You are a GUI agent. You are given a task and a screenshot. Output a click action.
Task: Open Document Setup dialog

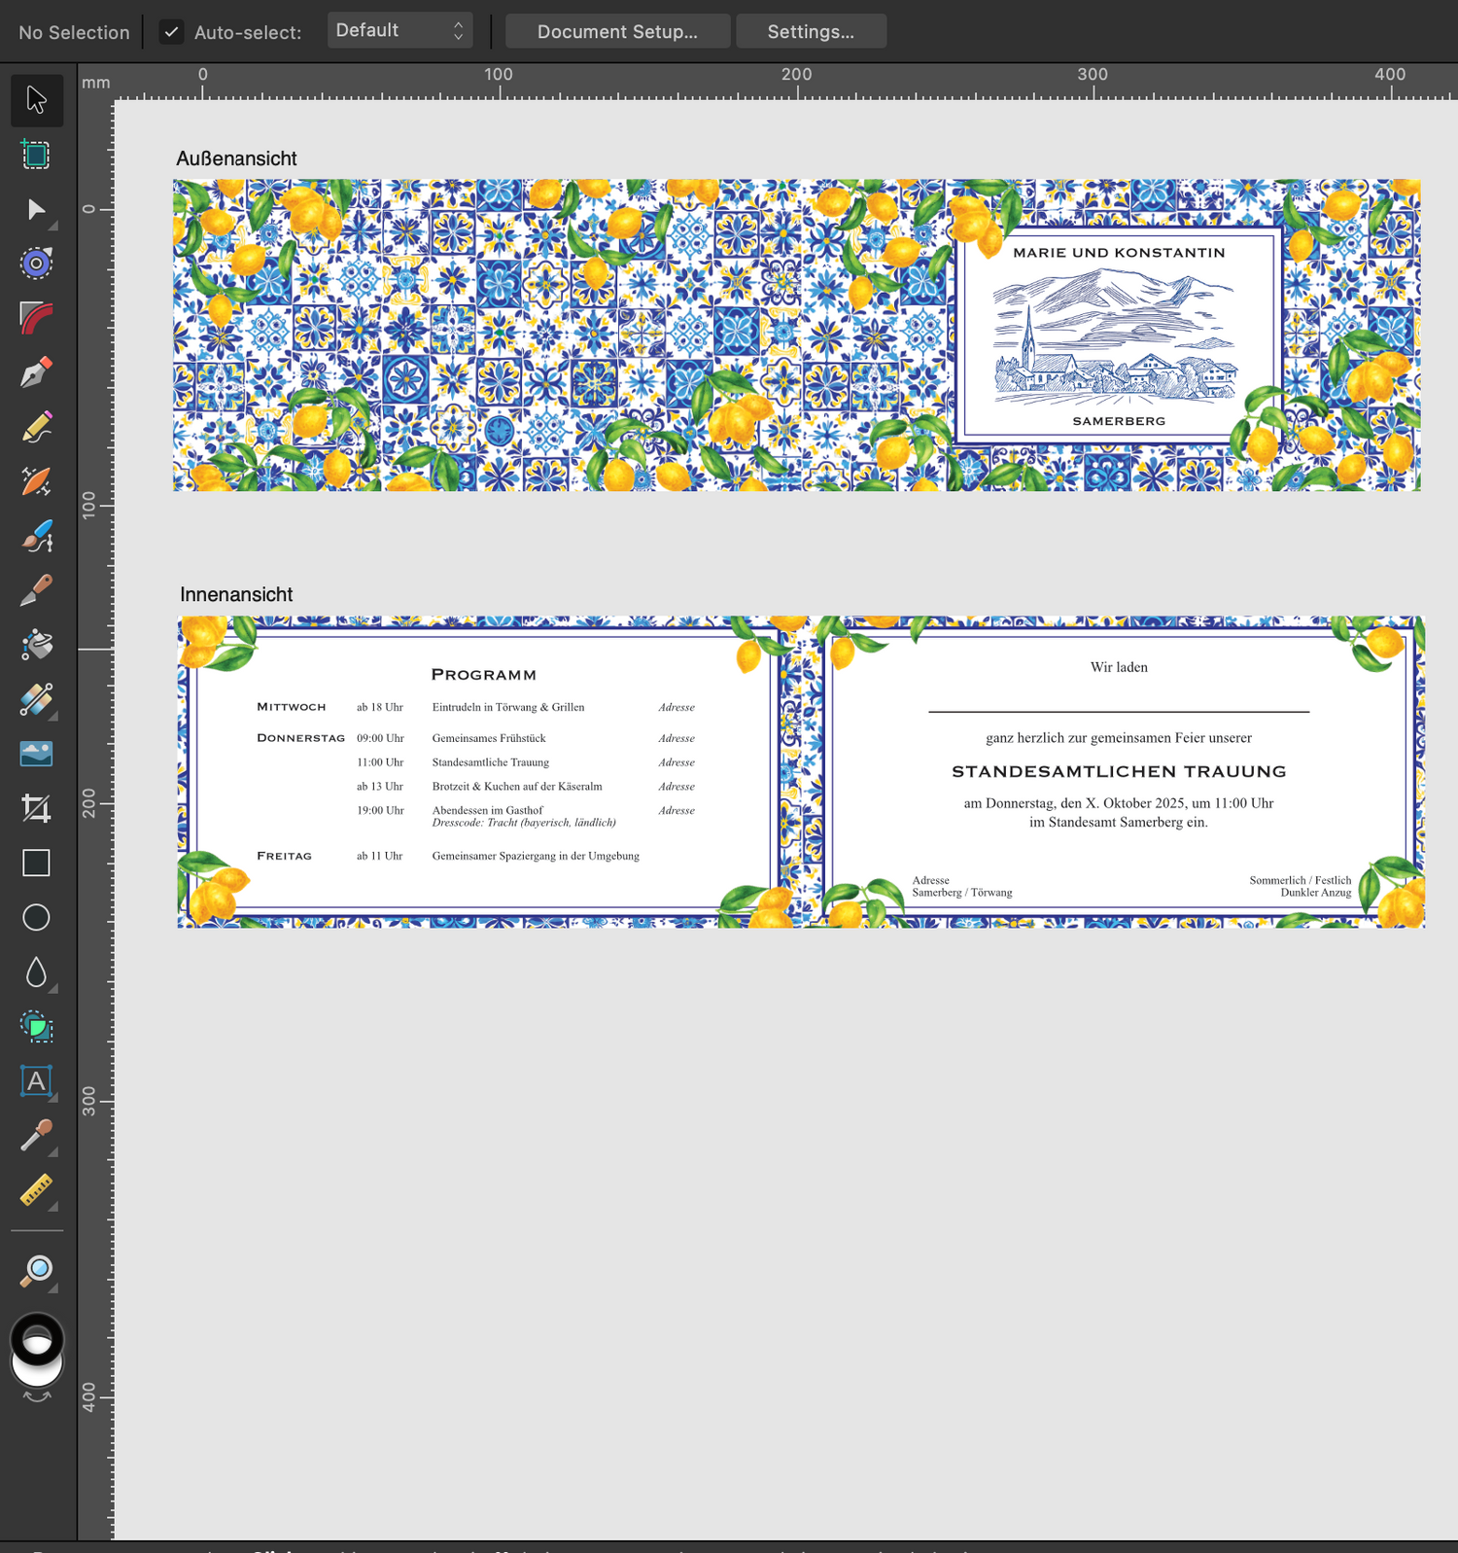coord(617,31)
